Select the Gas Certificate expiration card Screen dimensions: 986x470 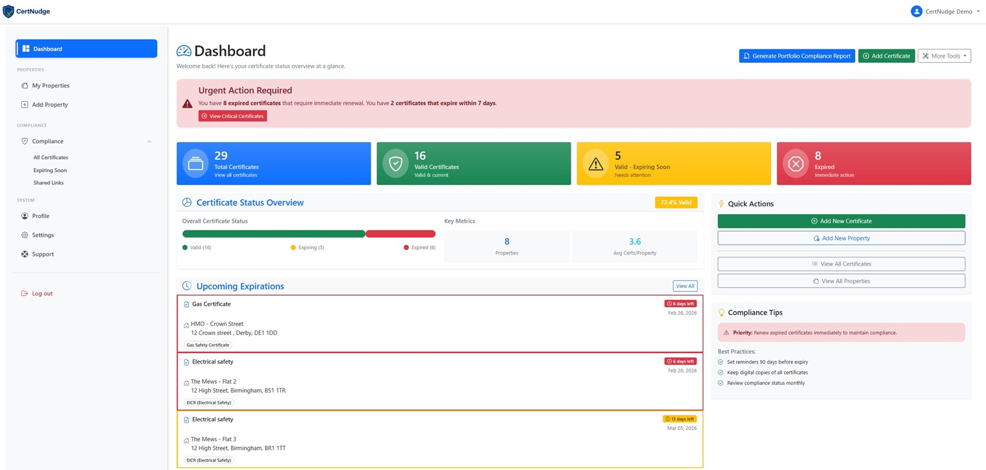pos(440,324)
